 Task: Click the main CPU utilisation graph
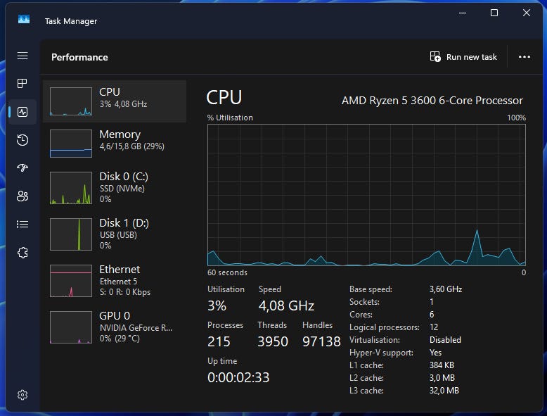366,195
